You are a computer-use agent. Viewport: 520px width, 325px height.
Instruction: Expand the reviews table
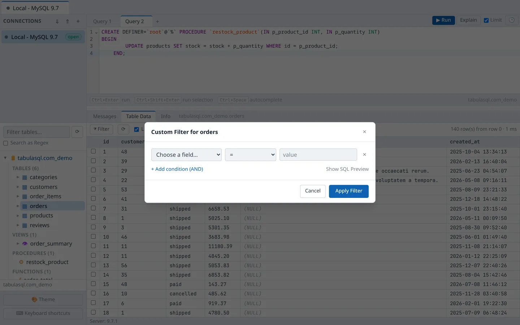tap(18, 225)
